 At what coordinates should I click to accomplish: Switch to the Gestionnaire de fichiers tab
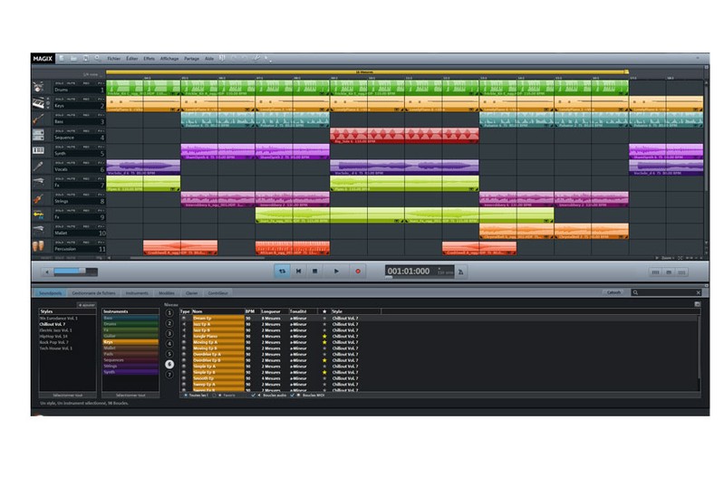point(93,293)
